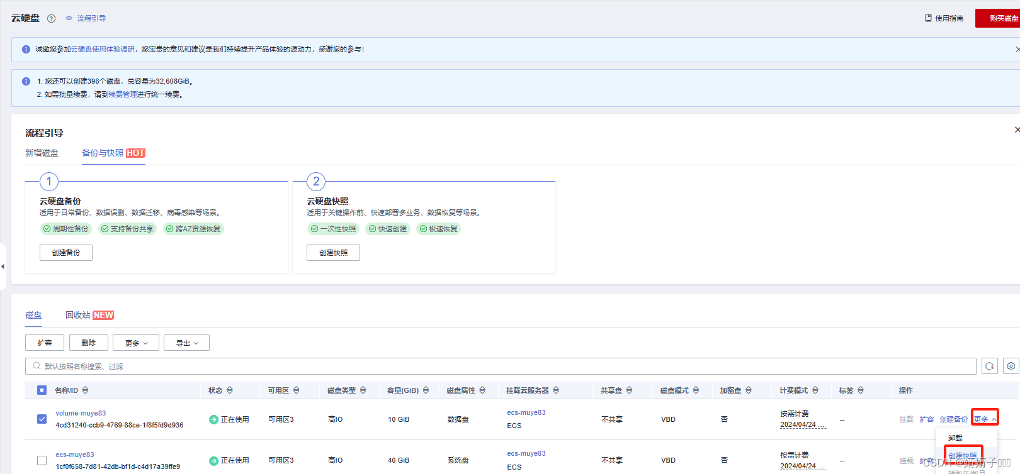Select the 备份与快照 guide tab

click(x=113, y=153)
